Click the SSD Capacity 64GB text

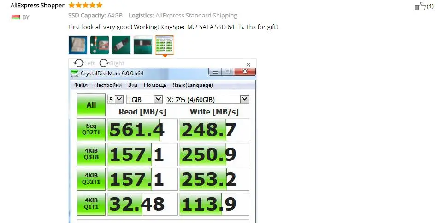(95, 16)
